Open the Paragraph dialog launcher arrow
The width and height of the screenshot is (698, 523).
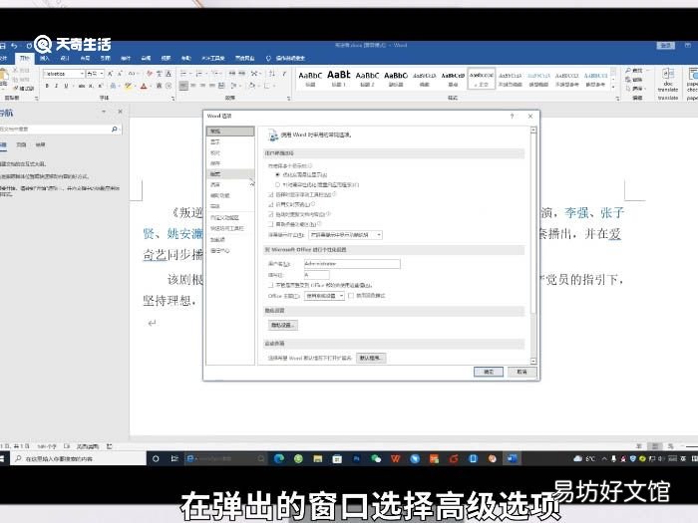[288, 99]
